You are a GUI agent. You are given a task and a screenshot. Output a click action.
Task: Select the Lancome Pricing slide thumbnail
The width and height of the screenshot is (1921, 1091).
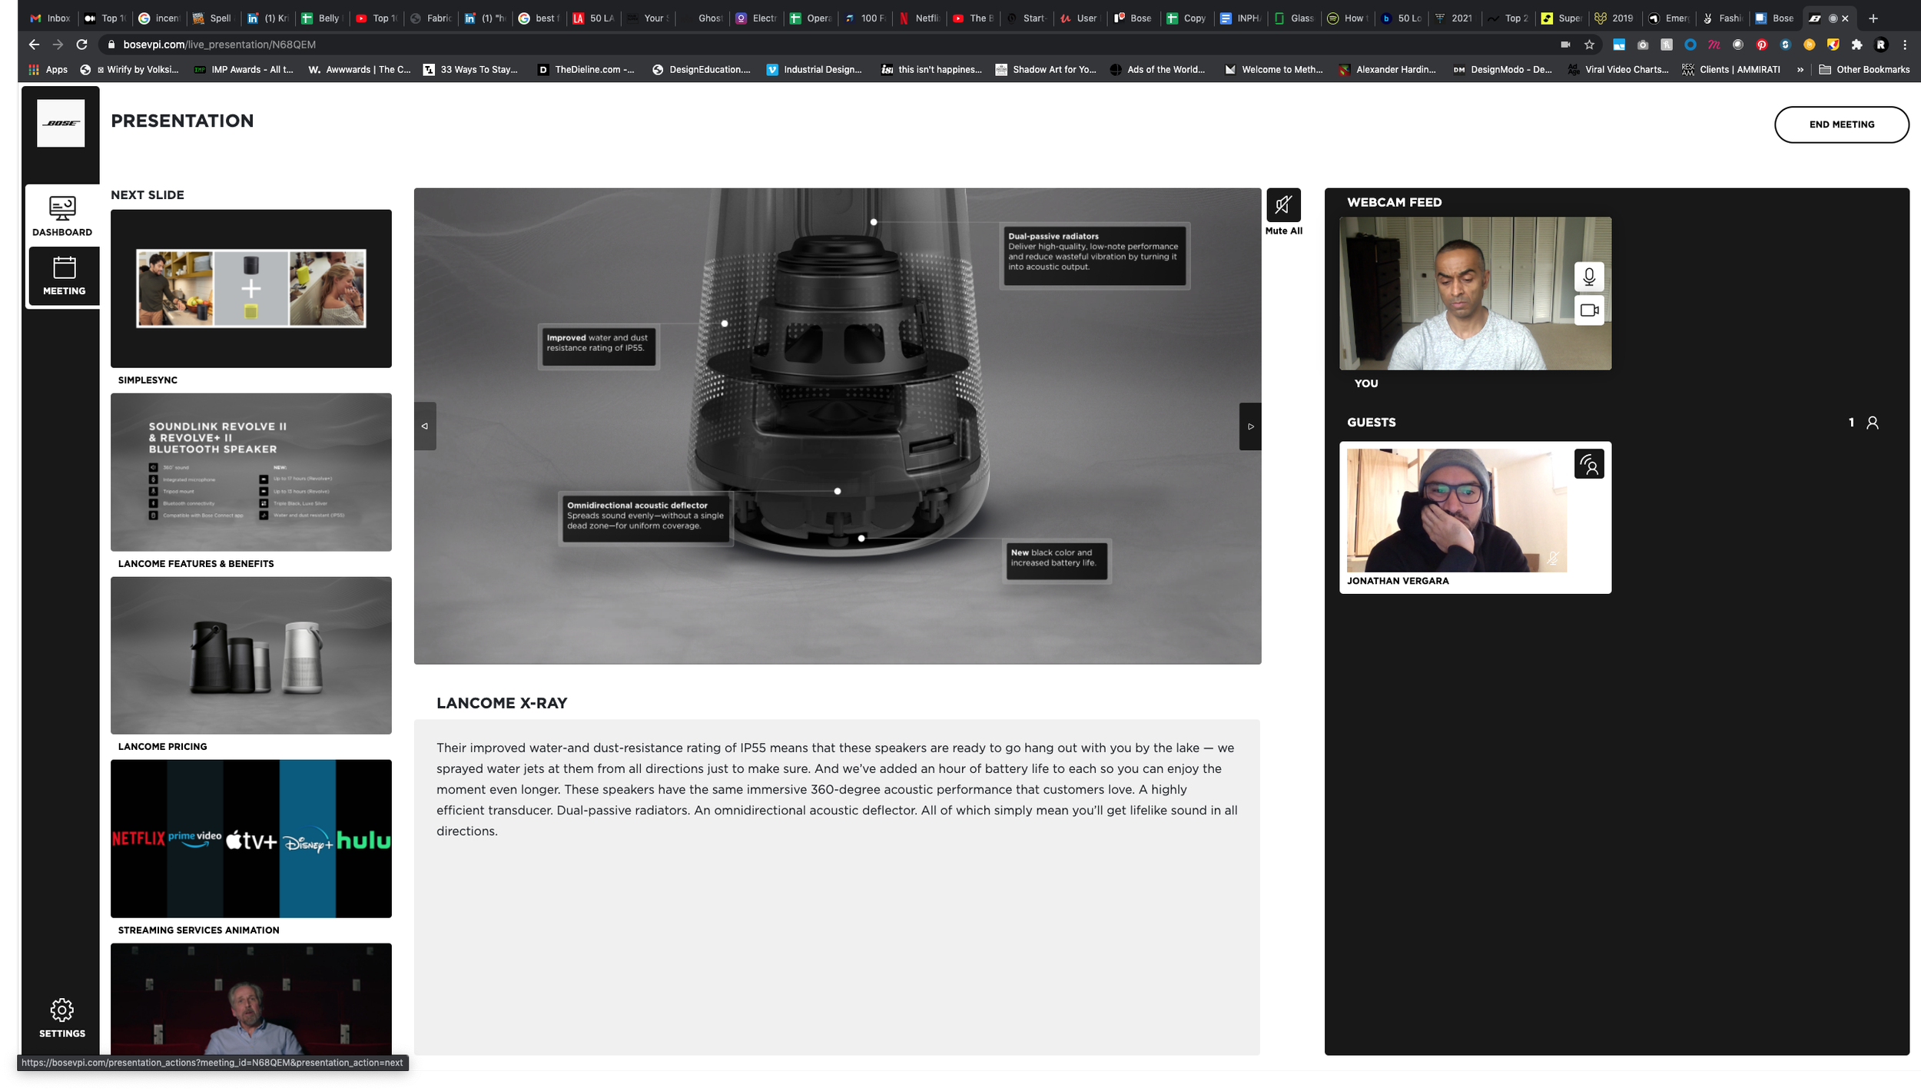tap(250, 656)
